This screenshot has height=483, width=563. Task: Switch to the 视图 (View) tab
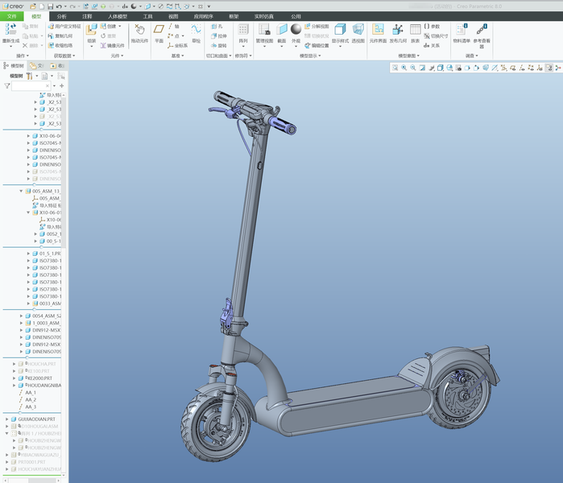coord(173,16)
